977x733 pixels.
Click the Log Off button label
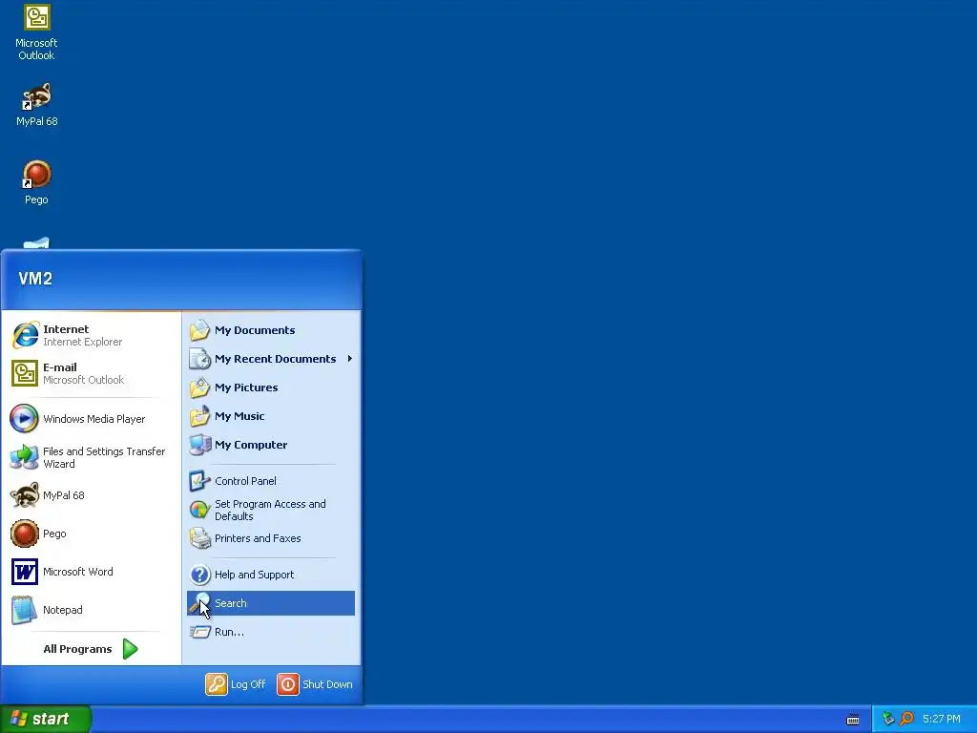(x=248, y=683)
